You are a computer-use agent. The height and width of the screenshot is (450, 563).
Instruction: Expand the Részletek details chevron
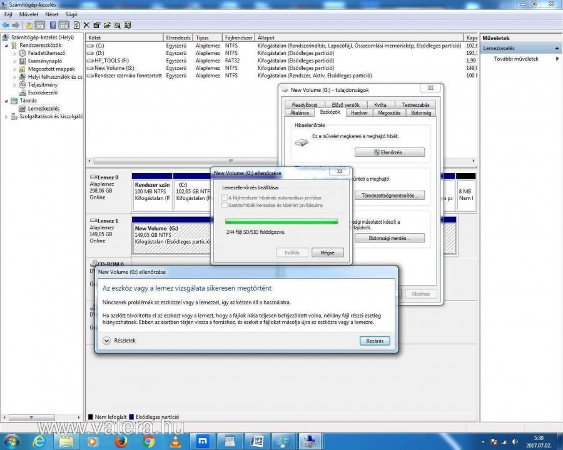[106, 341]
